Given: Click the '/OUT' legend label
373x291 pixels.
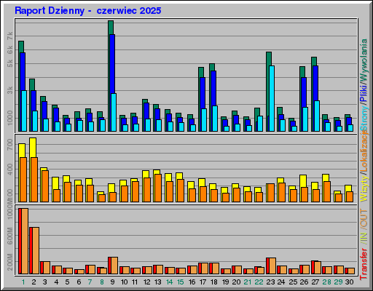Looking at the screenshot, I should coord(364,219).
